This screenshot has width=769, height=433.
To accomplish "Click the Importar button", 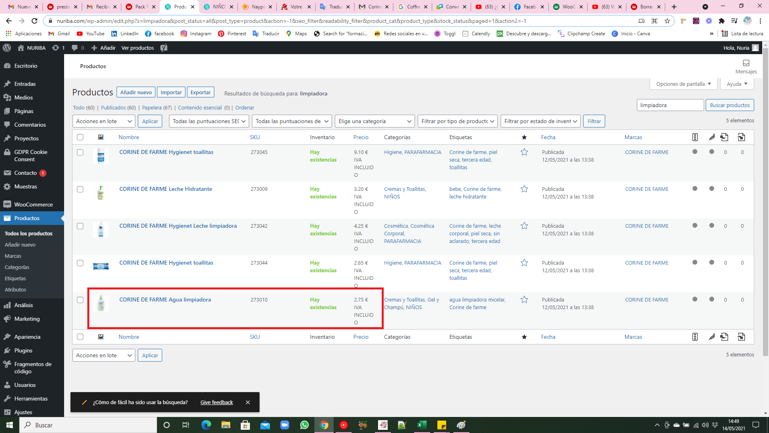I will (x=171, y=92).
